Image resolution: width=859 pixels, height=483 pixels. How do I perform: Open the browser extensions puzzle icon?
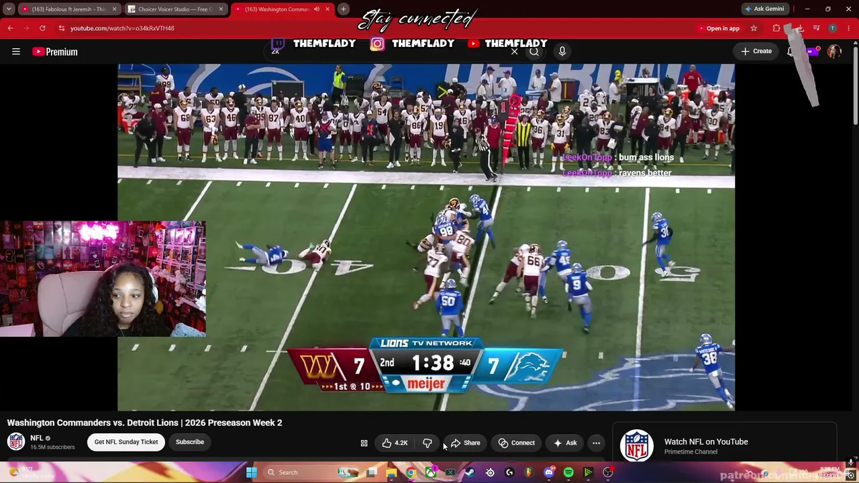(776, 28)
